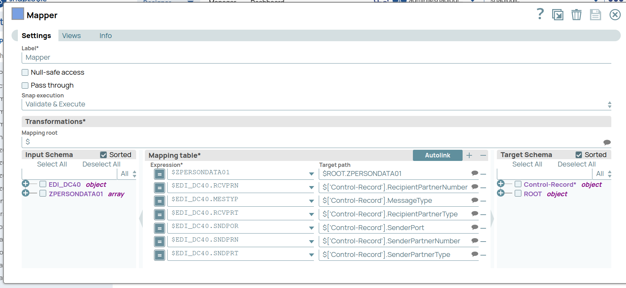Click the save disk icon
Screen dimensions: 626x288
[595, 15]
